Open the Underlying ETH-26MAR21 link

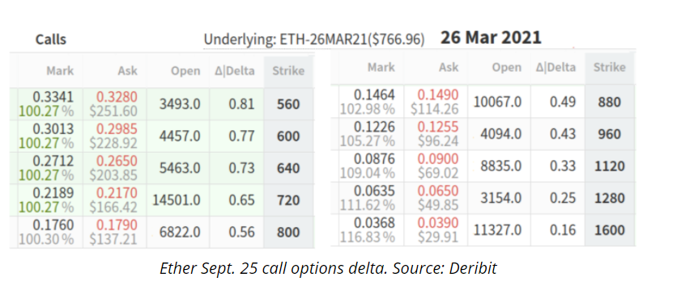[314, 40]
